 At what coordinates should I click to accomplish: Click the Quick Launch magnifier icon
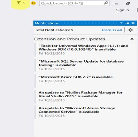[106, 3]
